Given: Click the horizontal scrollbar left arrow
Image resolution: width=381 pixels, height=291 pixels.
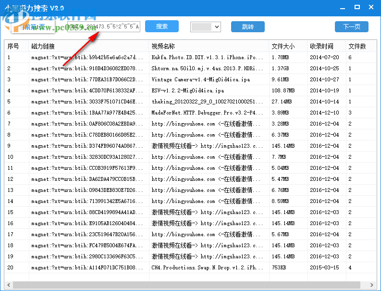Looking at the screenshot, I should (9, 285).
